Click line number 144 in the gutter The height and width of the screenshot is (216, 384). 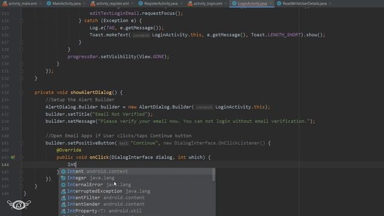[5, 164]
